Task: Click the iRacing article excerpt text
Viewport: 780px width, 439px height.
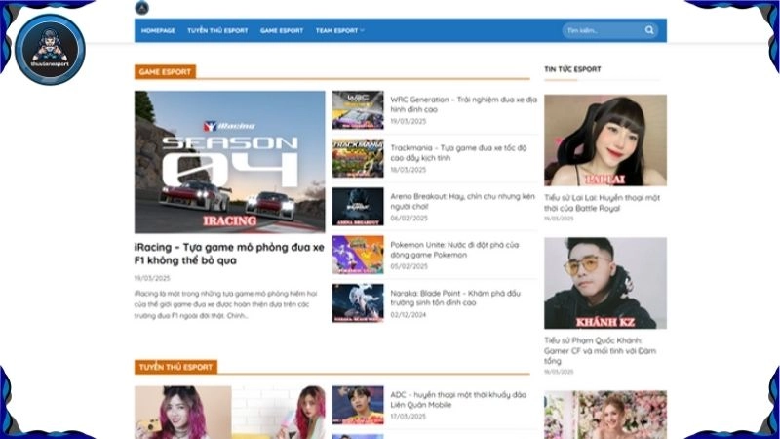Action: (225, 304)
